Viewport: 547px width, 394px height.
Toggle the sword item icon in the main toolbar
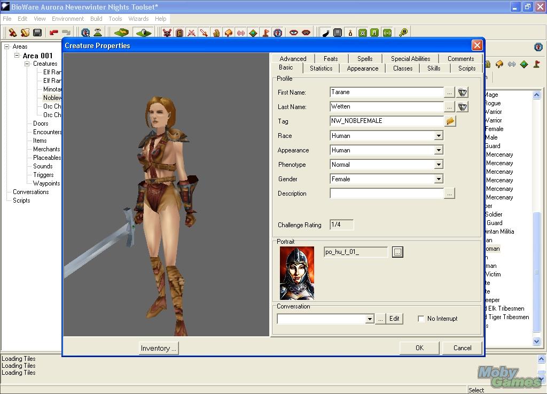tap(204, 33)
